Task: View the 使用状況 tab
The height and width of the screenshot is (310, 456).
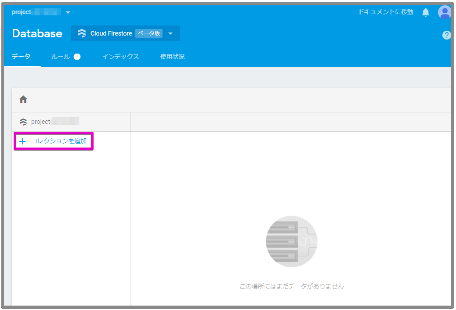Action: click(x=172, y=56)
